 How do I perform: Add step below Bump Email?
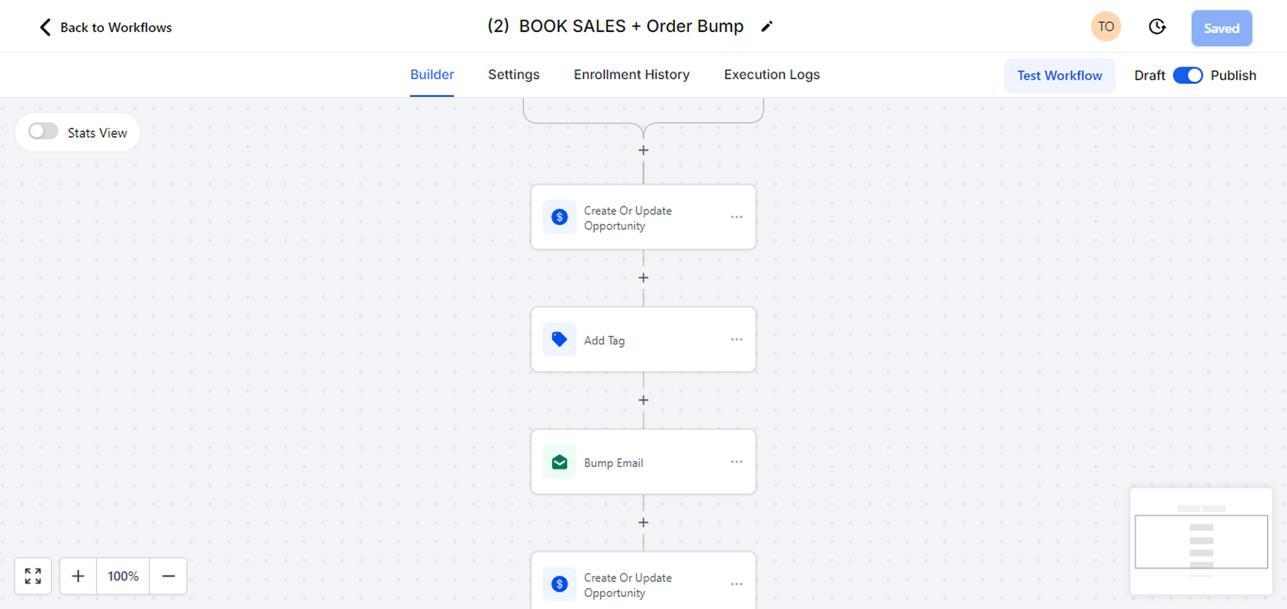(x=643, y=523)
